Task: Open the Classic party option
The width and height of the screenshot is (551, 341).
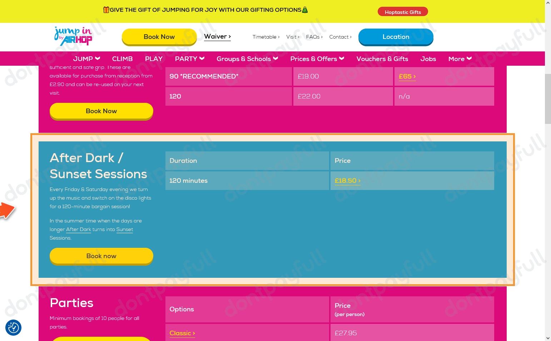Action: (182, 333)
